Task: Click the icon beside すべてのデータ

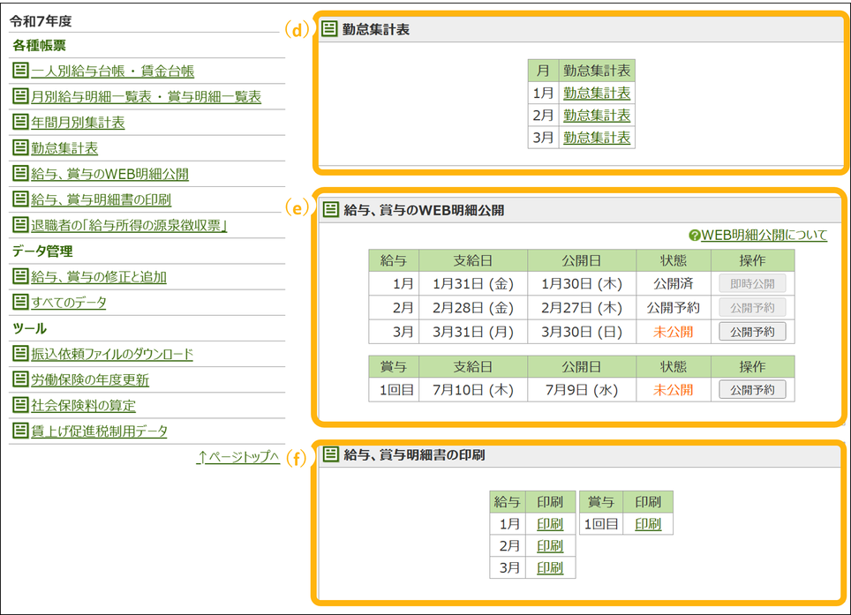Action: pos(20,303)
